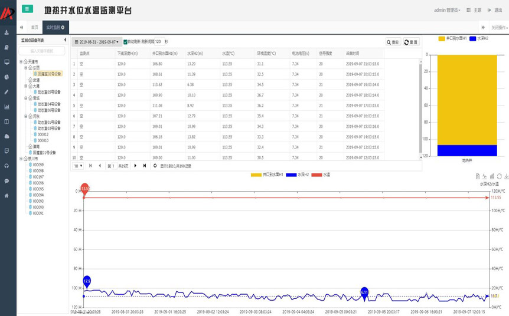509x316 pixels.
Task: Jump to last page of the table
Action: [x=145, y=166]
